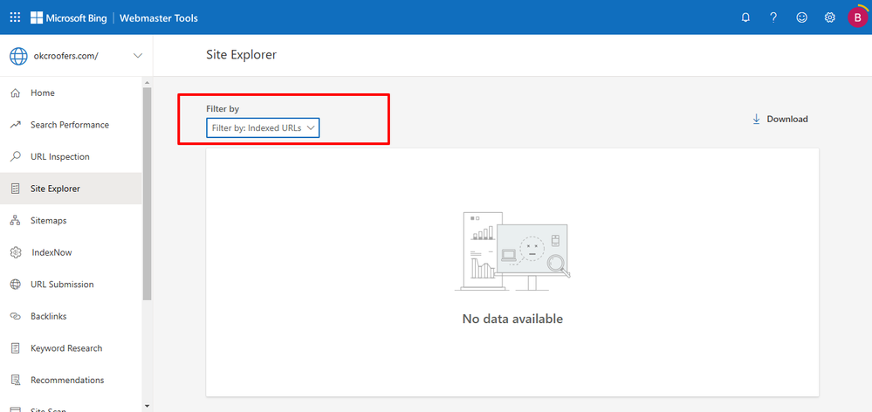Click the okcroofers.com/ site name
Screen dimensions: 872x412
[66, 56]
